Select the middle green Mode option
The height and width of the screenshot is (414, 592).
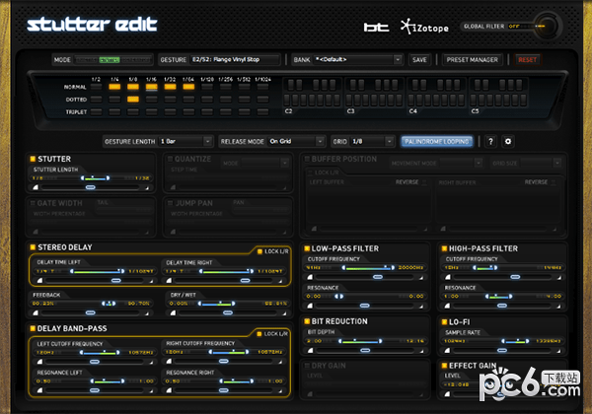pyautogui.click(x=110, y=59)
